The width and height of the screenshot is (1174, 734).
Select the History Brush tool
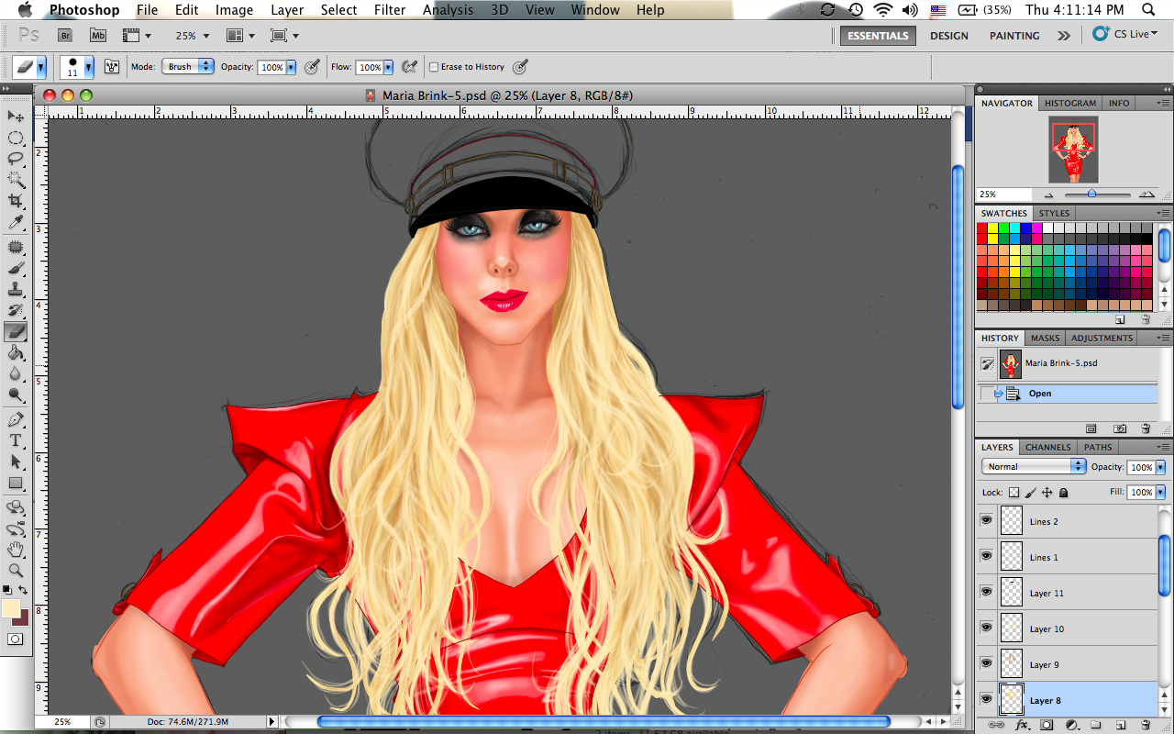16,311
